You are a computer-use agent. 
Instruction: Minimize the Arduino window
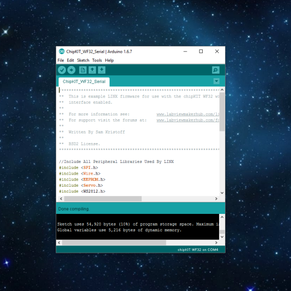pyautogui.click(x=185, y=51)
